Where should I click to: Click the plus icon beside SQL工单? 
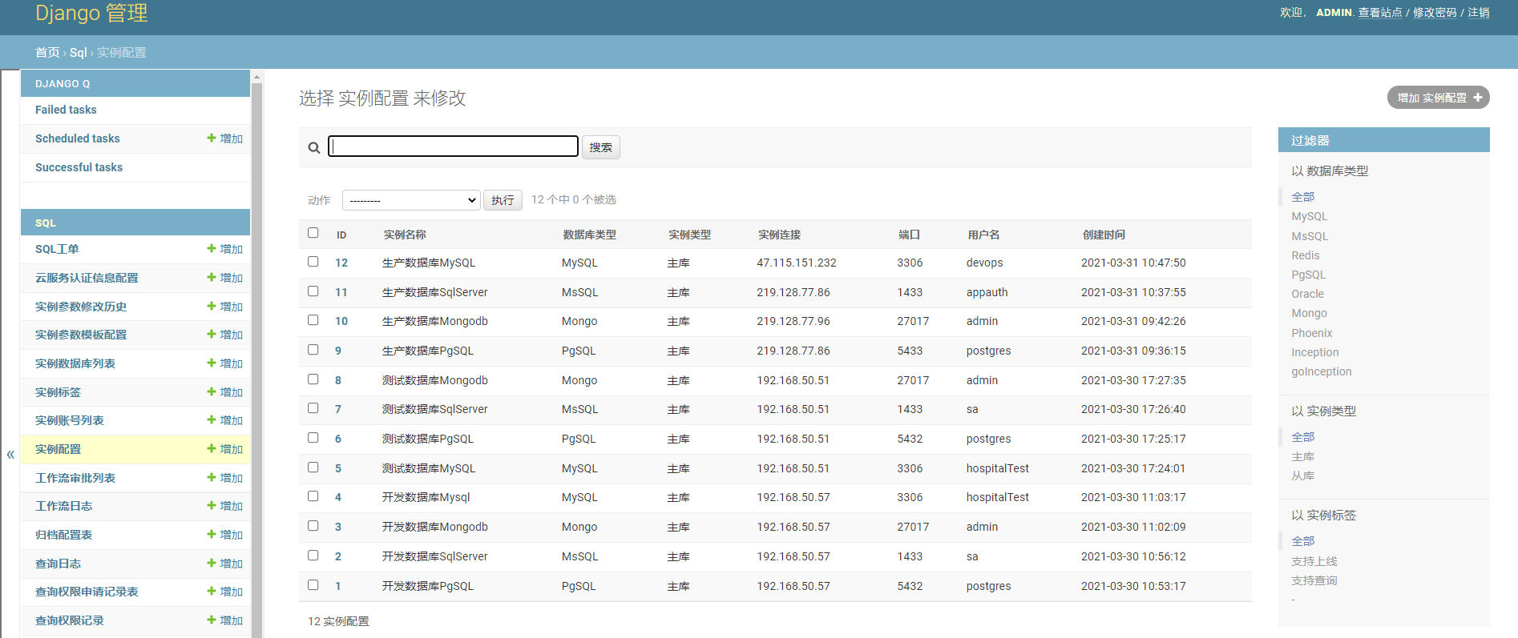pos(212,248)
